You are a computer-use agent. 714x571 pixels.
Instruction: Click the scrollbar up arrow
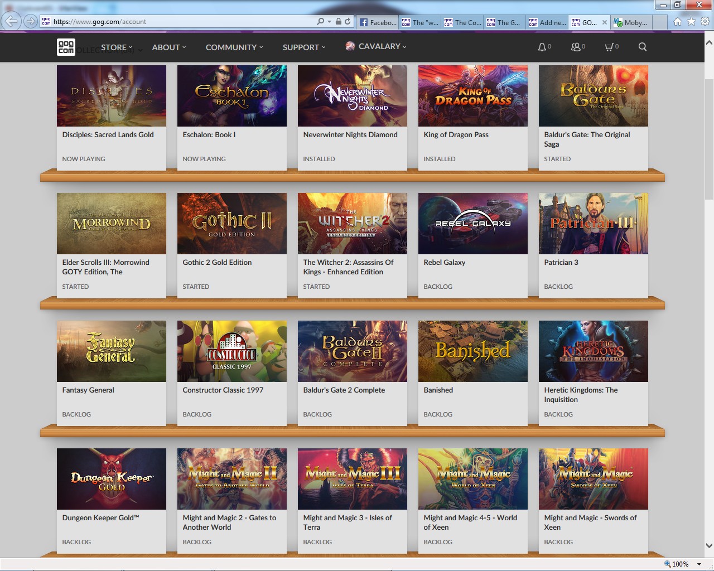pos(709,42)
